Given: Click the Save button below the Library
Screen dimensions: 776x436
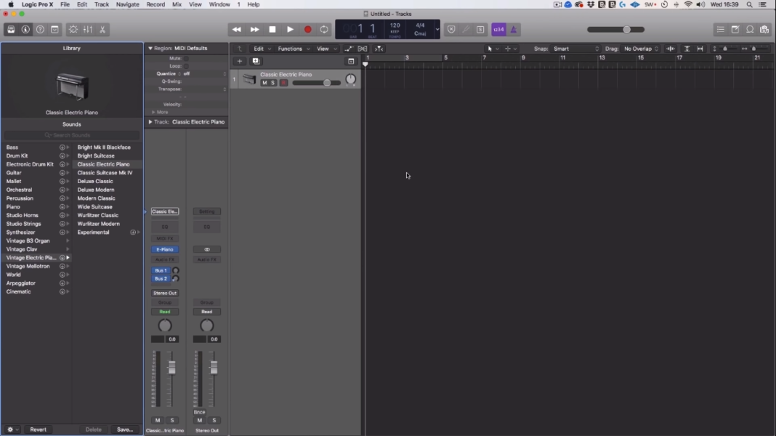Looking at the screenshot, I should coord(125,429).
